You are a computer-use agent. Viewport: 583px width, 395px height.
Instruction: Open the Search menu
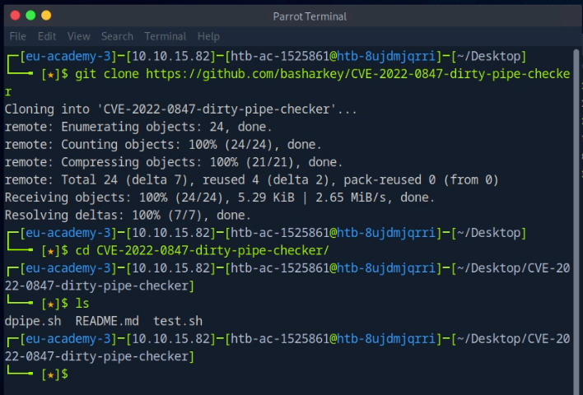click(117, 36)
